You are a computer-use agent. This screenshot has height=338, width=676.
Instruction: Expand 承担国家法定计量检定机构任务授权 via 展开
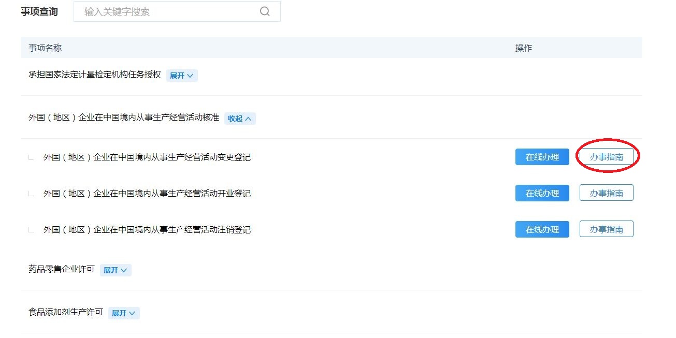click(181, 76)
